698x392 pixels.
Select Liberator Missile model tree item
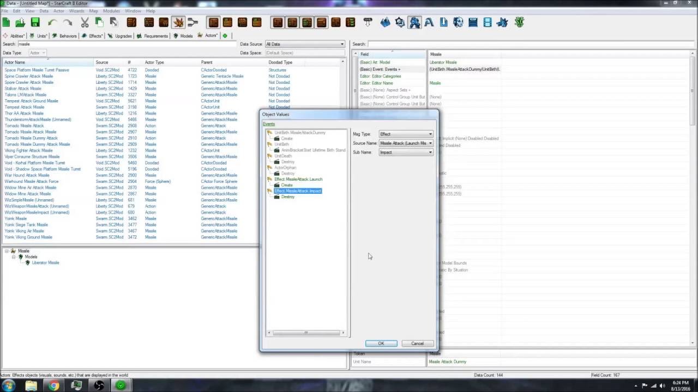pos(45,263)
